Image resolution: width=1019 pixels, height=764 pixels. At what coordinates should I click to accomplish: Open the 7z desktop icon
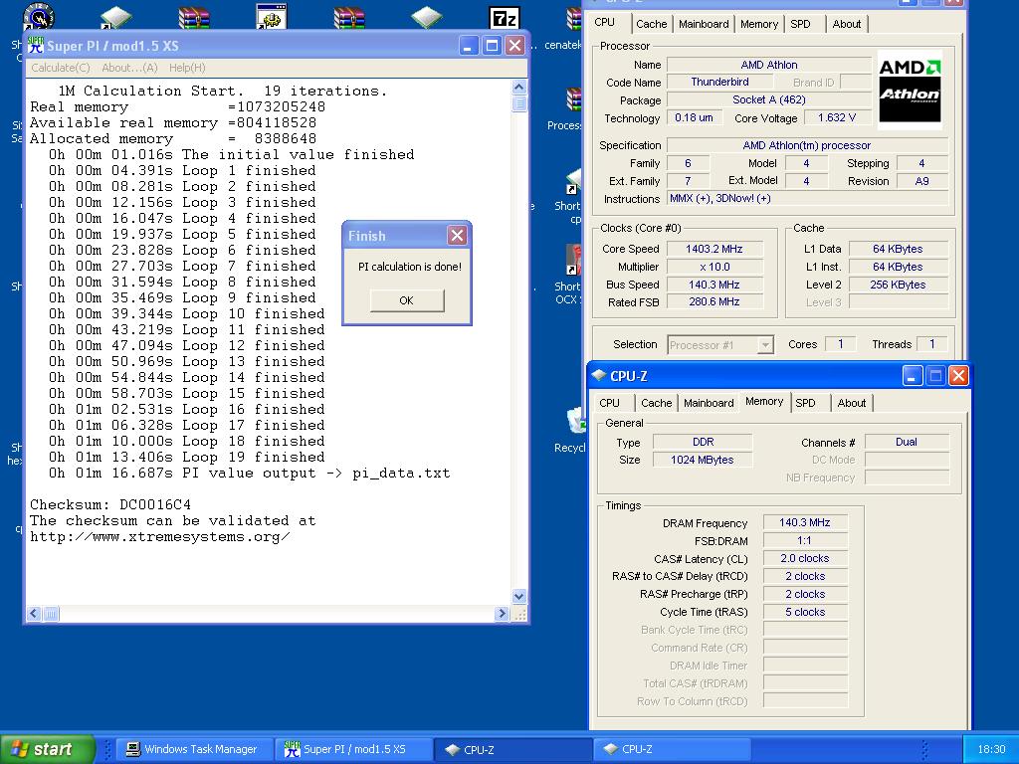click(x=505, y=18)
